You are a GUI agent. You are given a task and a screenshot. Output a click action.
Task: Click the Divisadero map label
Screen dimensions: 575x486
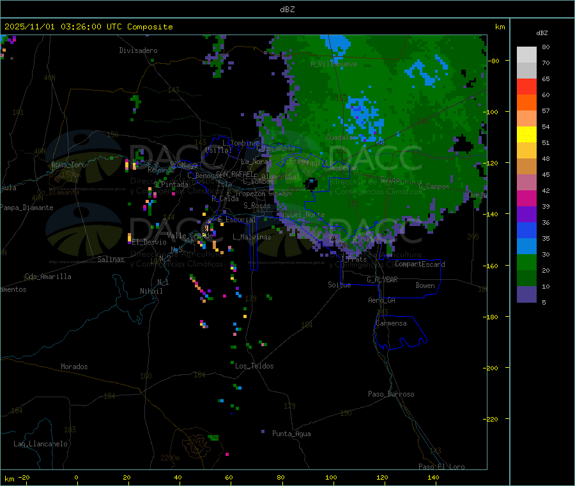[138, 50]
